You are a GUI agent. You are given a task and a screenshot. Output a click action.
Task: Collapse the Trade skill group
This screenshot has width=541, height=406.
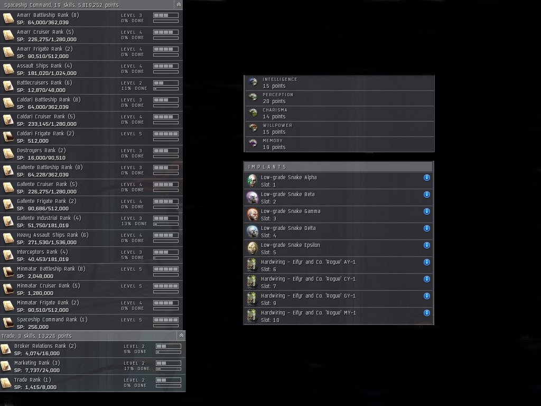click(x=181, y=336)
